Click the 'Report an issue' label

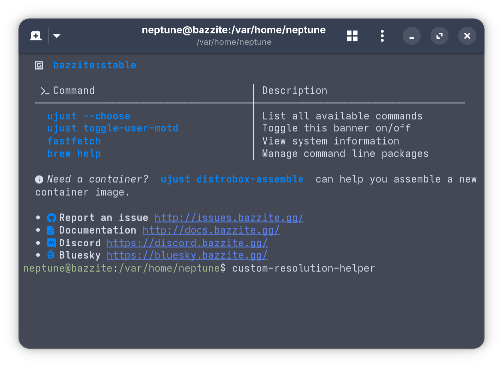click(x=103, y=218)
